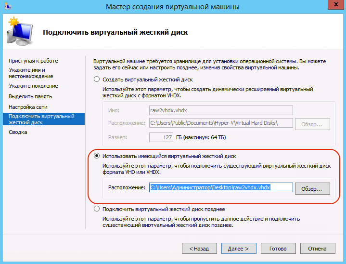Switch to 'Укажите поколение' step
346x264 pixels.
point(33,86)
